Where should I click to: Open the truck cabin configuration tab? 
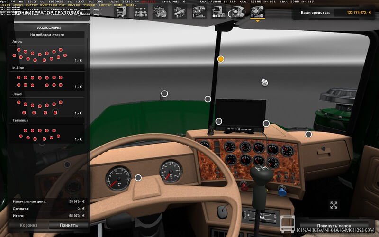coord(121,12)
